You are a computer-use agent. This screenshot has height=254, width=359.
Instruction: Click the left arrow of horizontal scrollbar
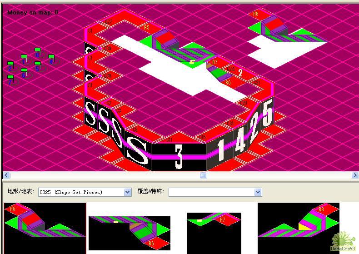[x=6, y=175]
